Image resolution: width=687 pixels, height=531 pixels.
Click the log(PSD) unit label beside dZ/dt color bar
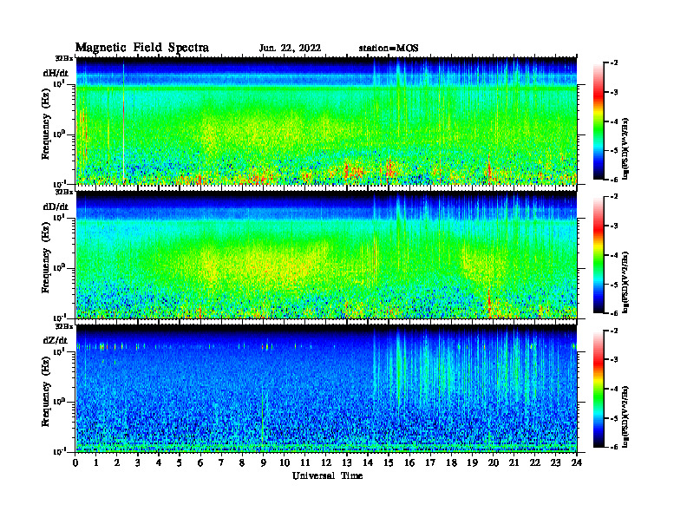625,416
